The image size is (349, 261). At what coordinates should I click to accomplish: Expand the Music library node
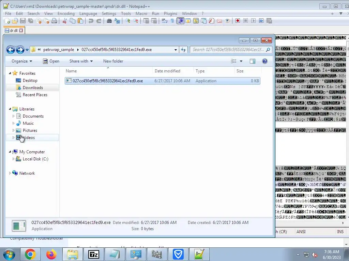[13, 123]
